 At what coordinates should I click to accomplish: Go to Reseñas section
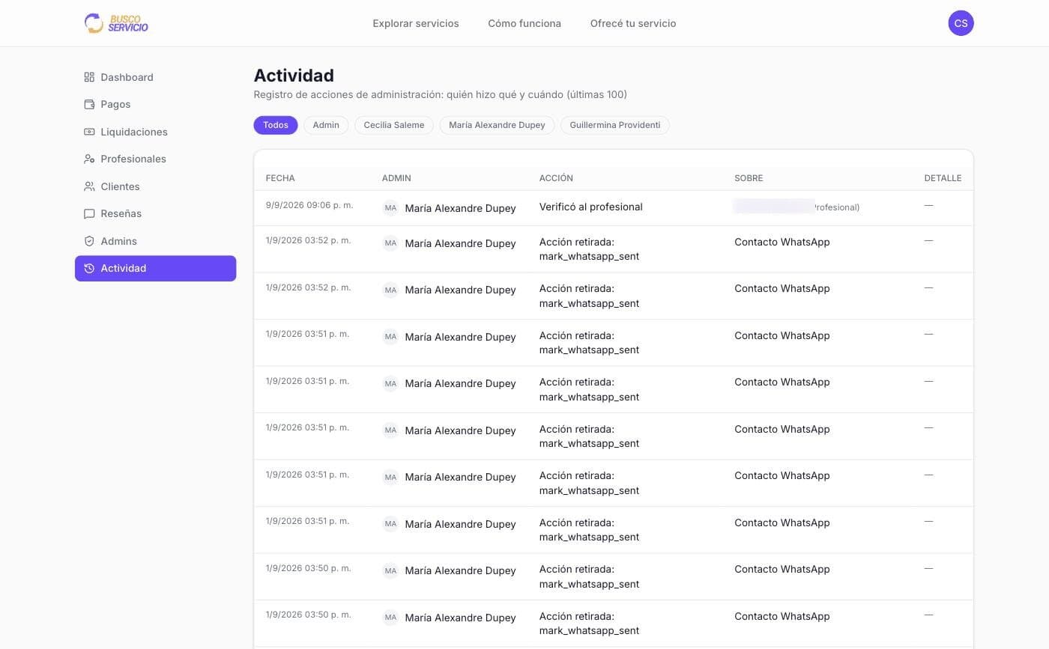tap(155, 213)
